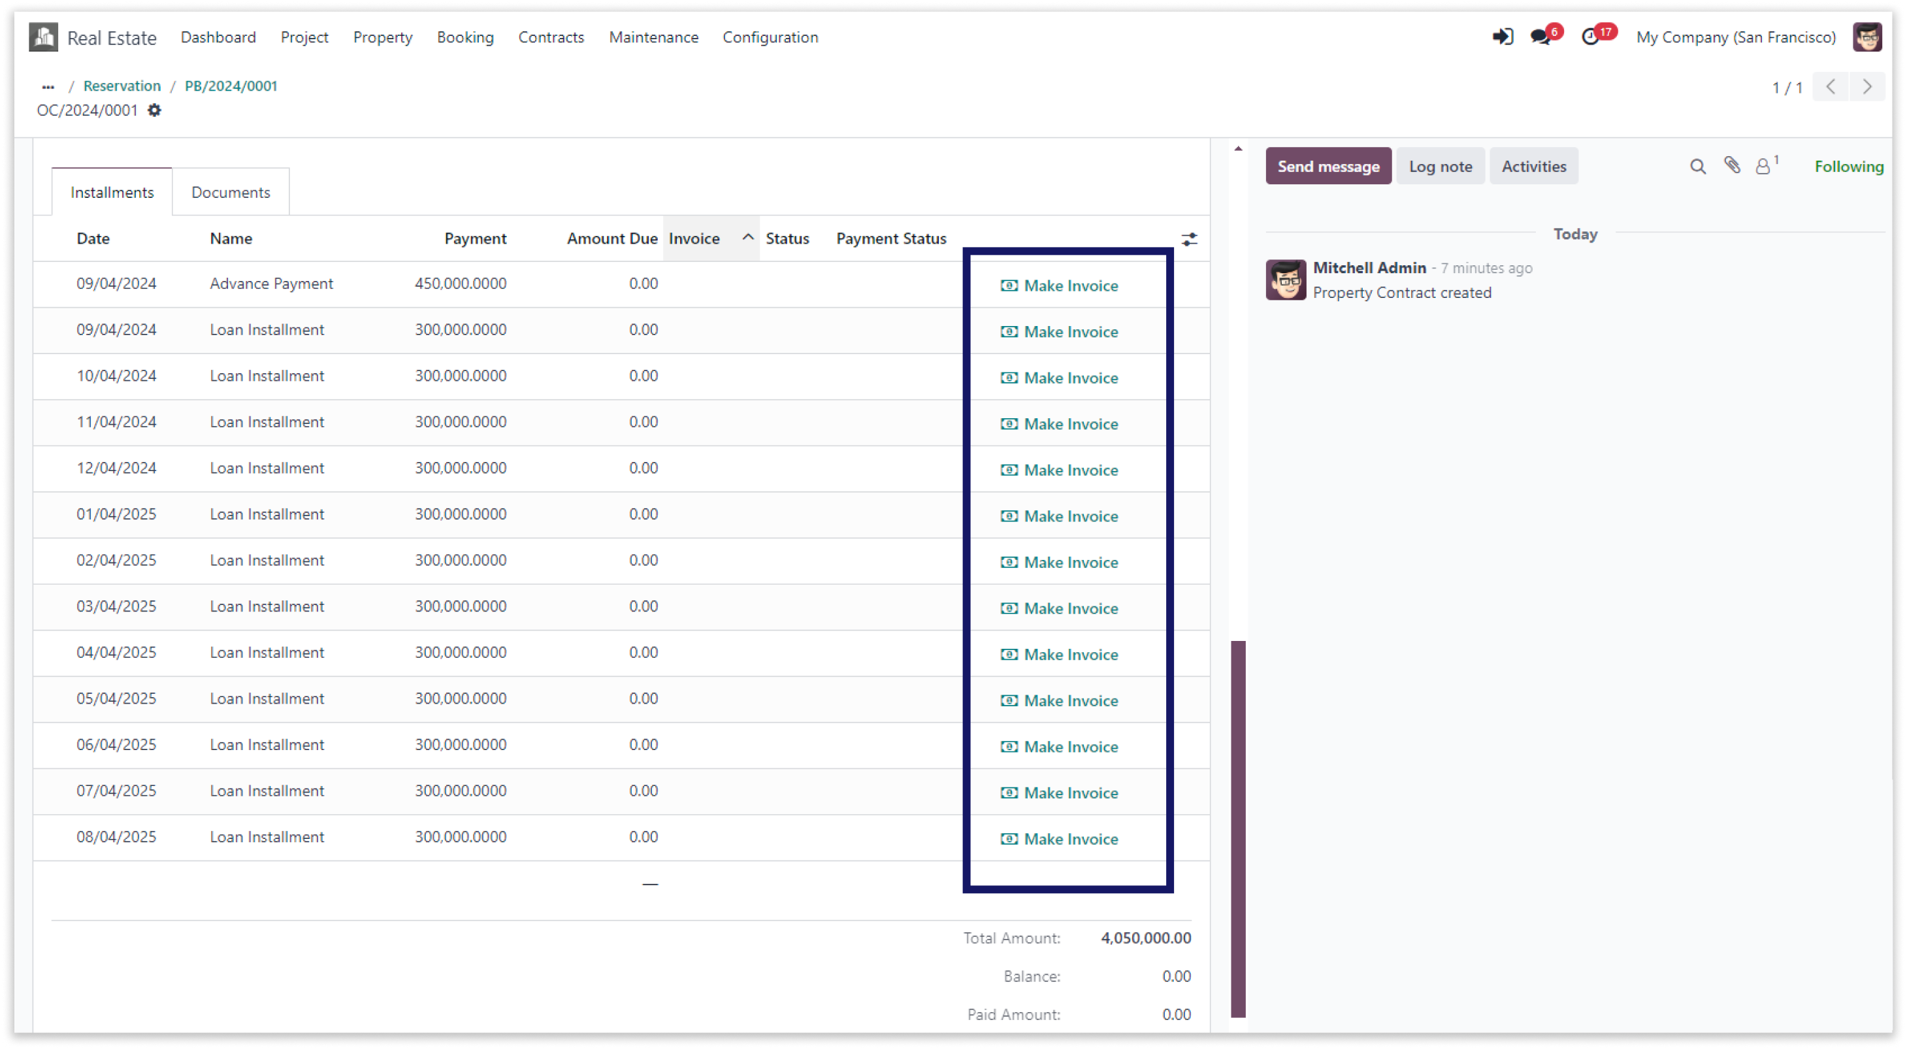Go to the next record arrow
The height and width of the screenshot is (1048, 1905).
point(1867,88)
